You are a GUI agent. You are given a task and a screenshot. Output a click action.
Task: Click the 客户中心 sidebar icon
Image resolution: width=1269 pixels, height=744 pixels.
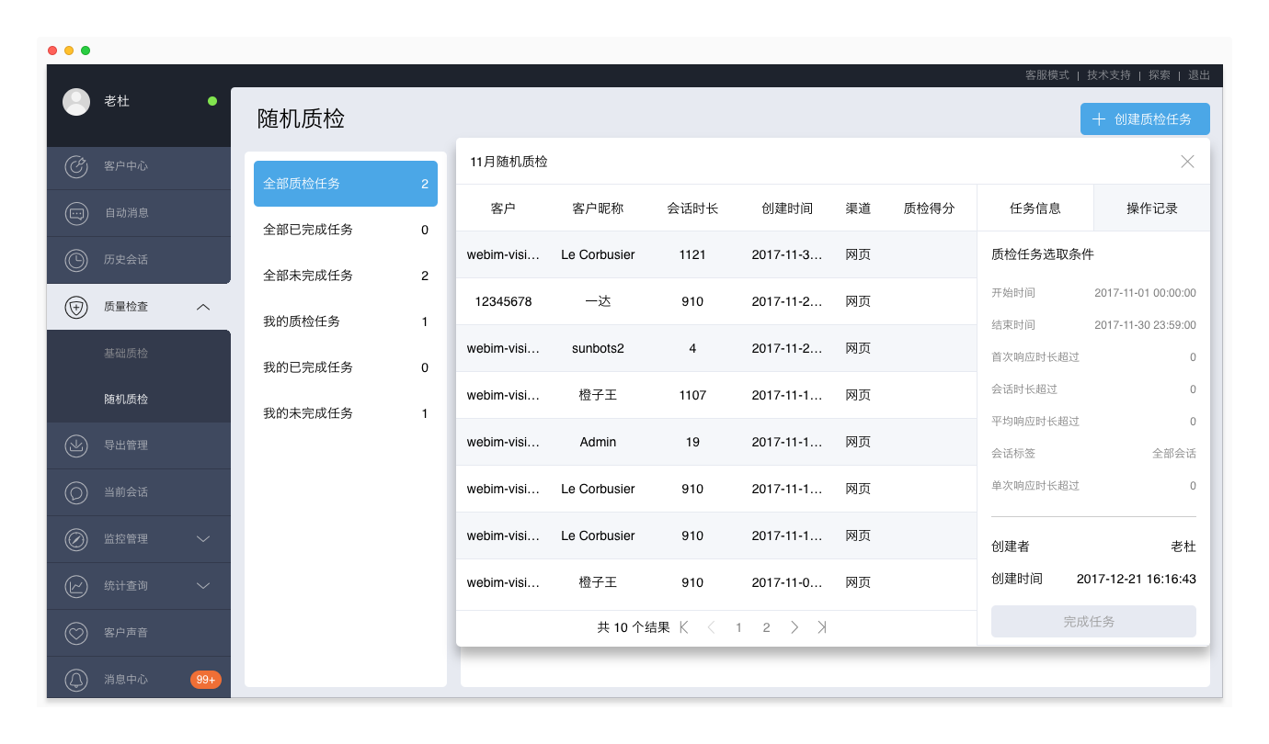(76, 166)
